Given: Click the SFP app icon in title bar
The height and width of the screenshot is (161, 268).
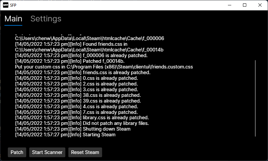Looking at the screenshot, I should [5, 5].
